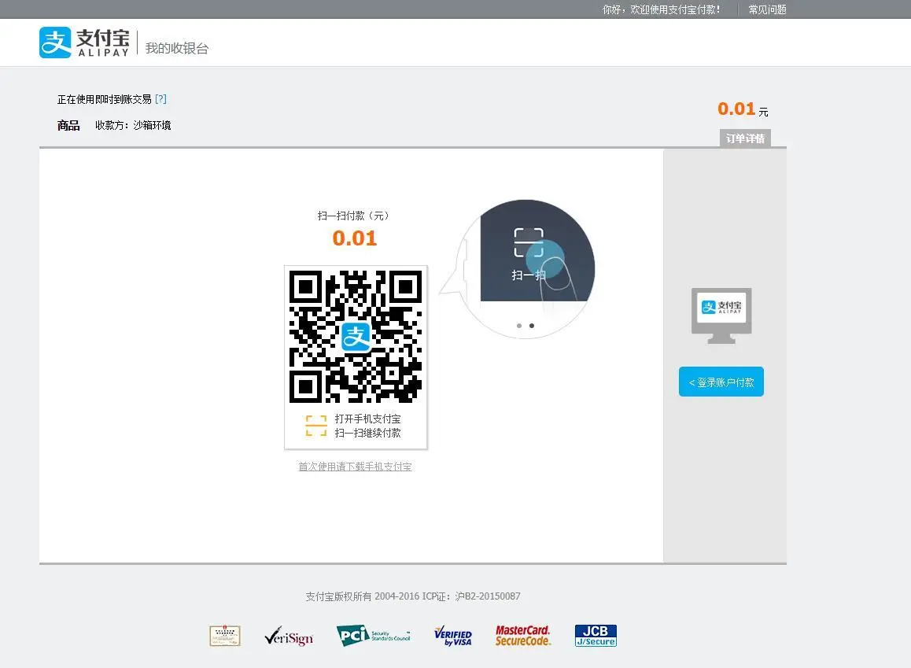The height and width of the screenshot is (668, 911).
Task: Open the 首次使用请下载手机支付宝 download link
Action: click(x=355, y=467)
